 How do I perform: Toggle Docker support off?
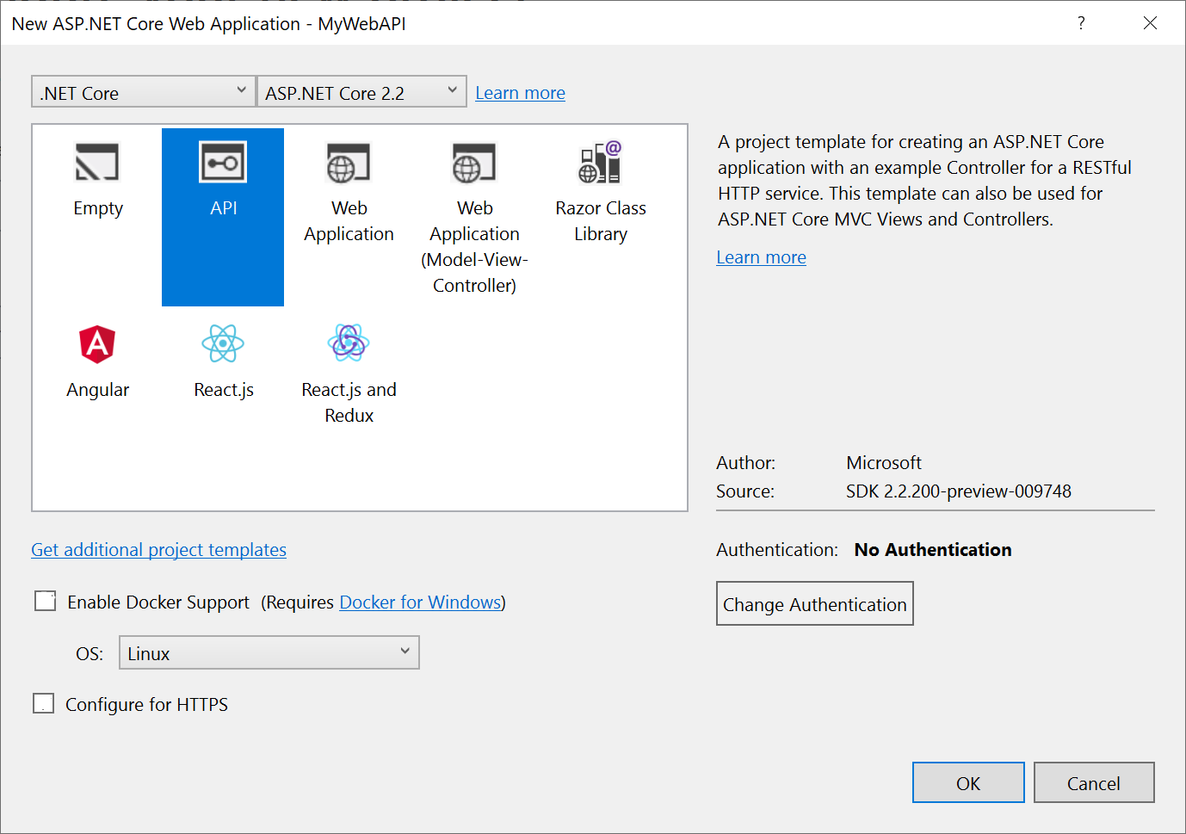click(44, 601)
